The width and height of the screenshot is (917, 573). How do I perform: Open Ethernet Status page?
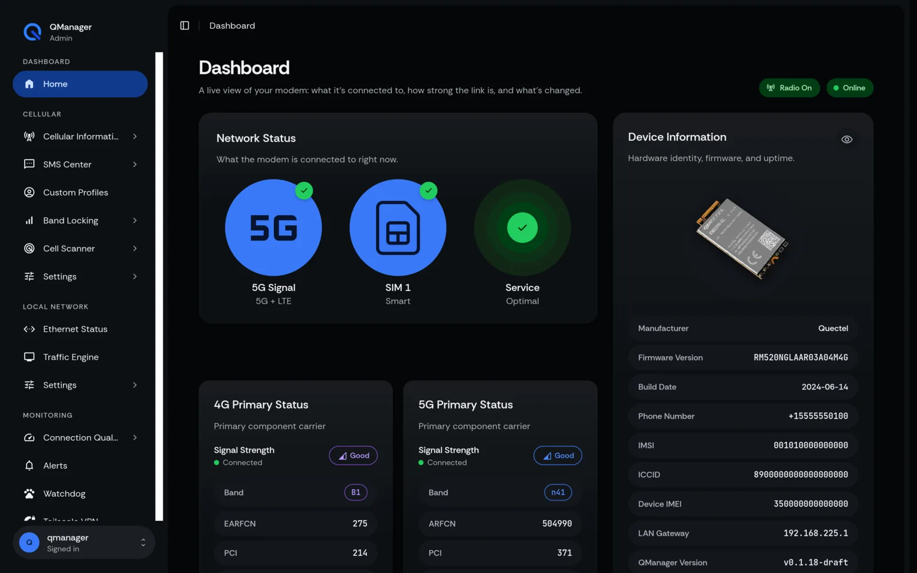tap(80, 329)
